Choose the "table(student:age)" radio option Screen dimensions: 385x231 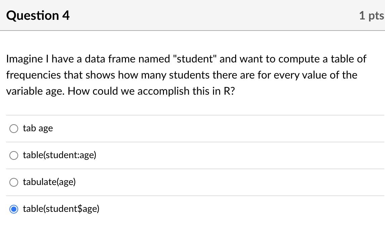pos(14,155)
